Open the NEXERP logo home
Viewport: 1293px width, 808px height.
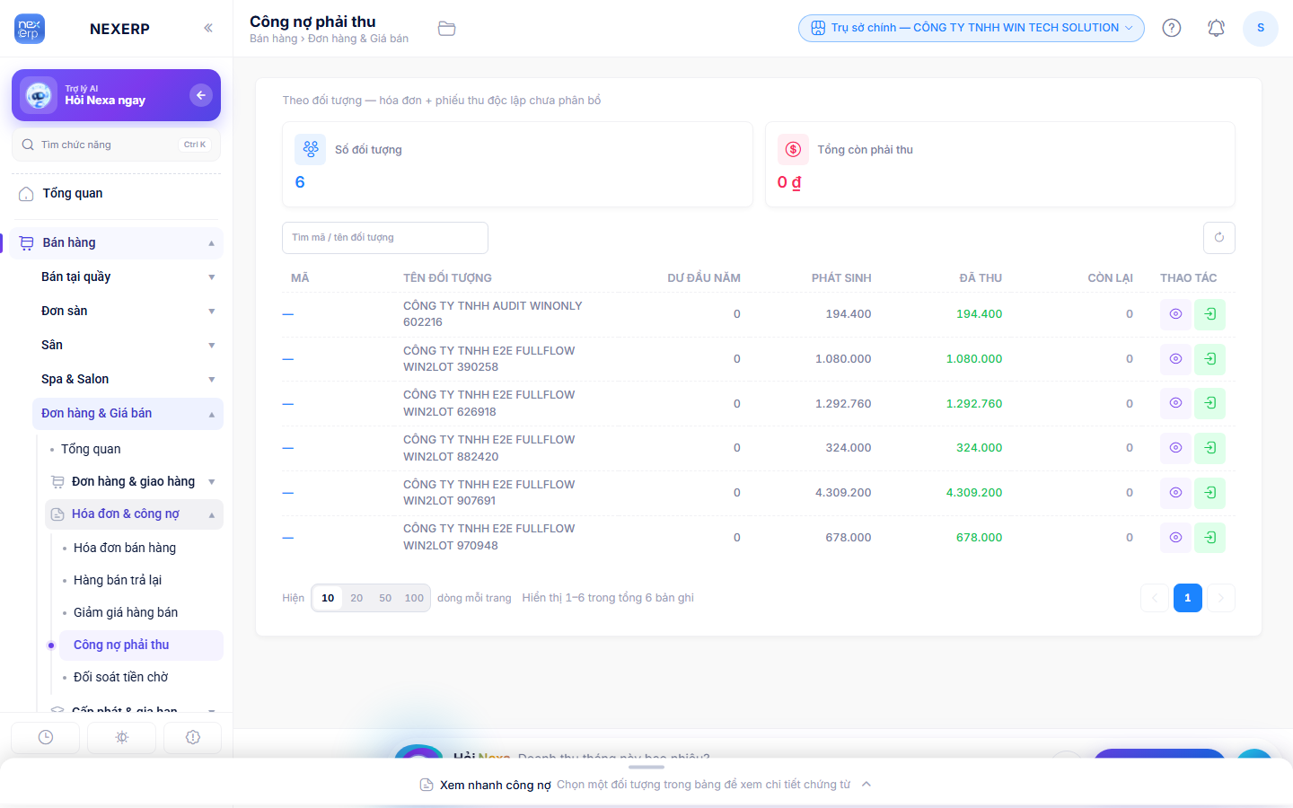(x=30, y=29)
